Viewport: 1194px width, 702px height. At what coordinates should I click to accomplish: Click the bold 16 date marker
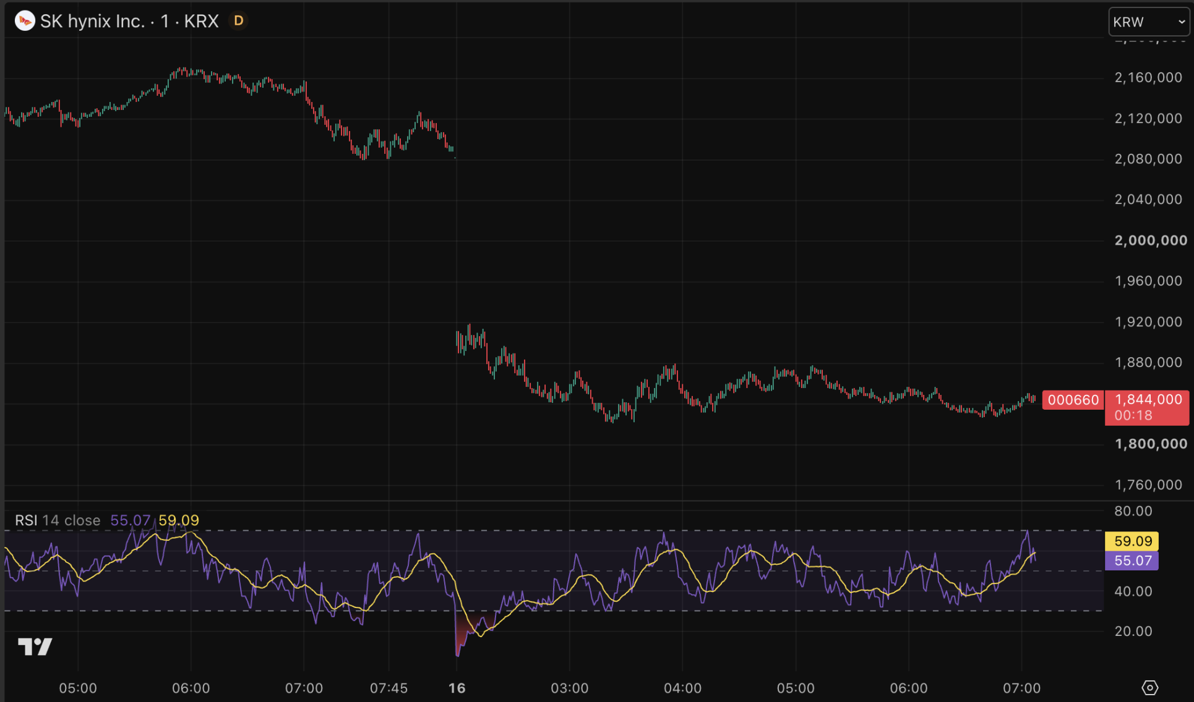457,688
